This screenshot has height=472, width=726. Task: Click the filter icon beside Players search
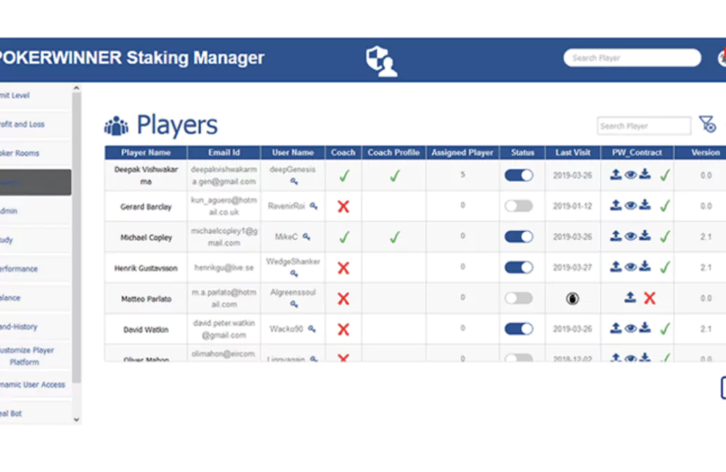pyautogui.click(x=707, y=124)
